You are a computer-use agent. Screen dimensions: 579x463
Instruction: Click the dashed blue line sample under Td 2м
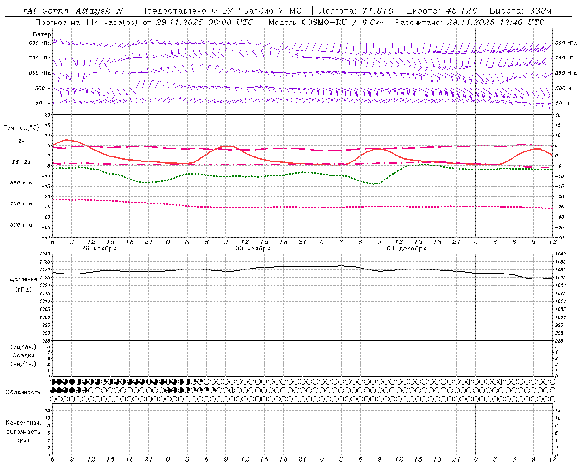[x=20, y=167]
